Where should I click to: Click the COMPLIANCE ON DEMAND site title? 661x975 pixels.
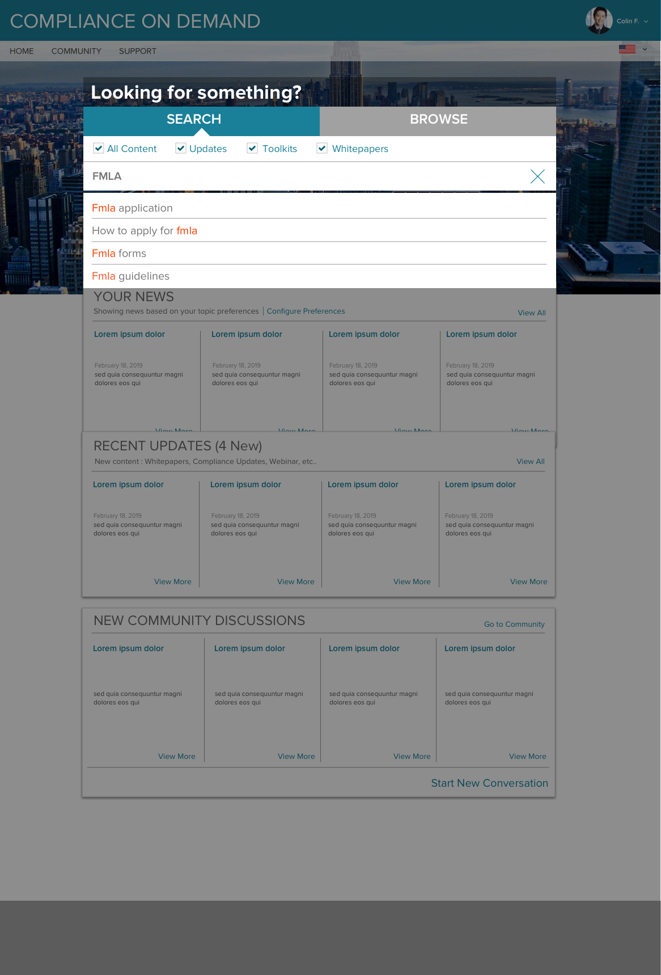point(135,21)
